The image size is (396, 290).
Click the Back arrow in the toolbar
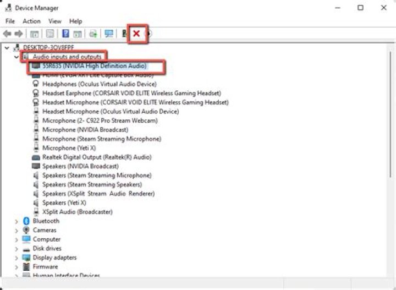pyautogui.click(x=7, y=34)
